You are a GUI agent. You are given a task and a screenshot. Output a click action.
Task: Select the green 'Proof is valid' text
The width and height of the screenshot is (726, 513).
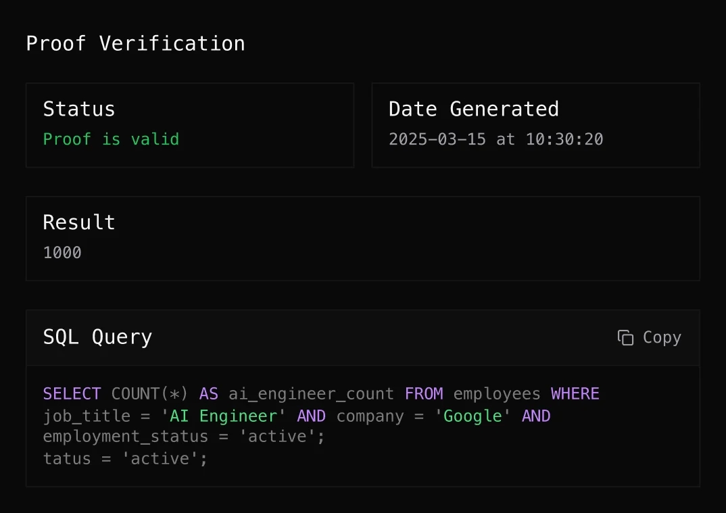point(111,139)
